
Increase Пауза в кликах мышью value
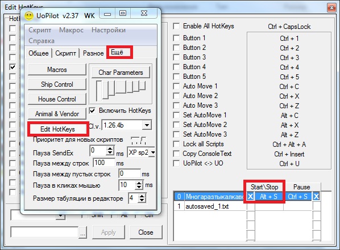(x=139, y=183)
